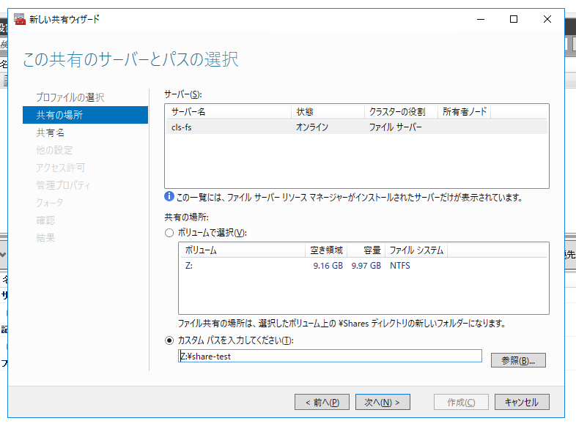576x429 pixels.
Task: Maximize the wizard window
Action: click(x=514, y=19)
